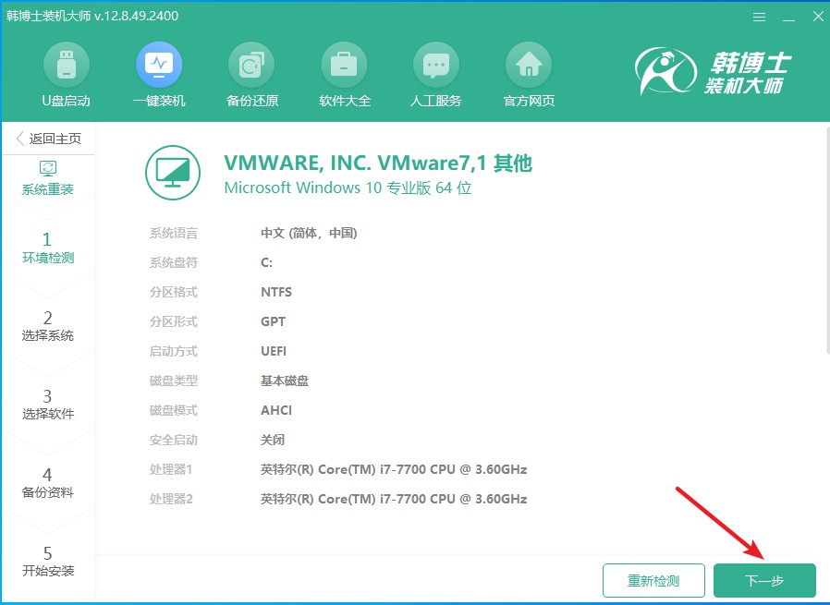
Task: Select step 2 选择系统
Action: pyautogui.click(x=50, y=325)
